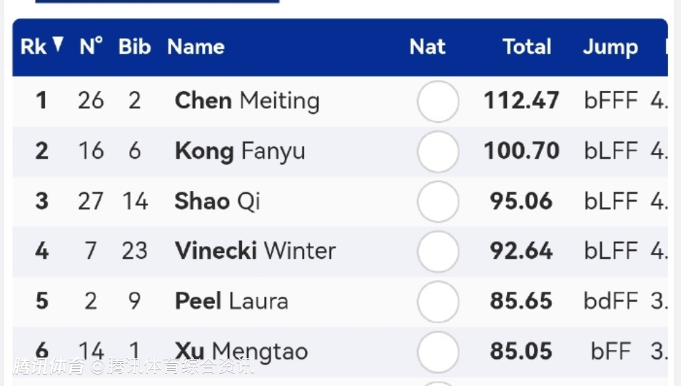Screen dimensions: 681x386
Task: Sort by Name column header
Action: point(196,46)
